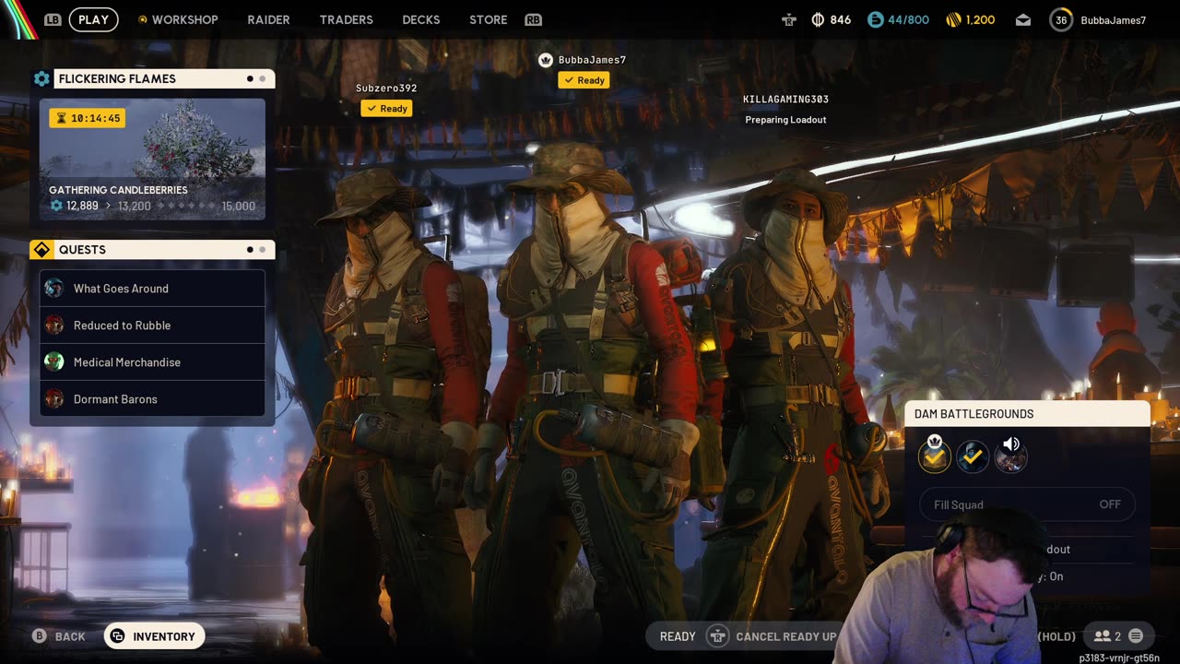Open the Medical Merchandise quest
1180x664 pixels.
pos(152,362)
